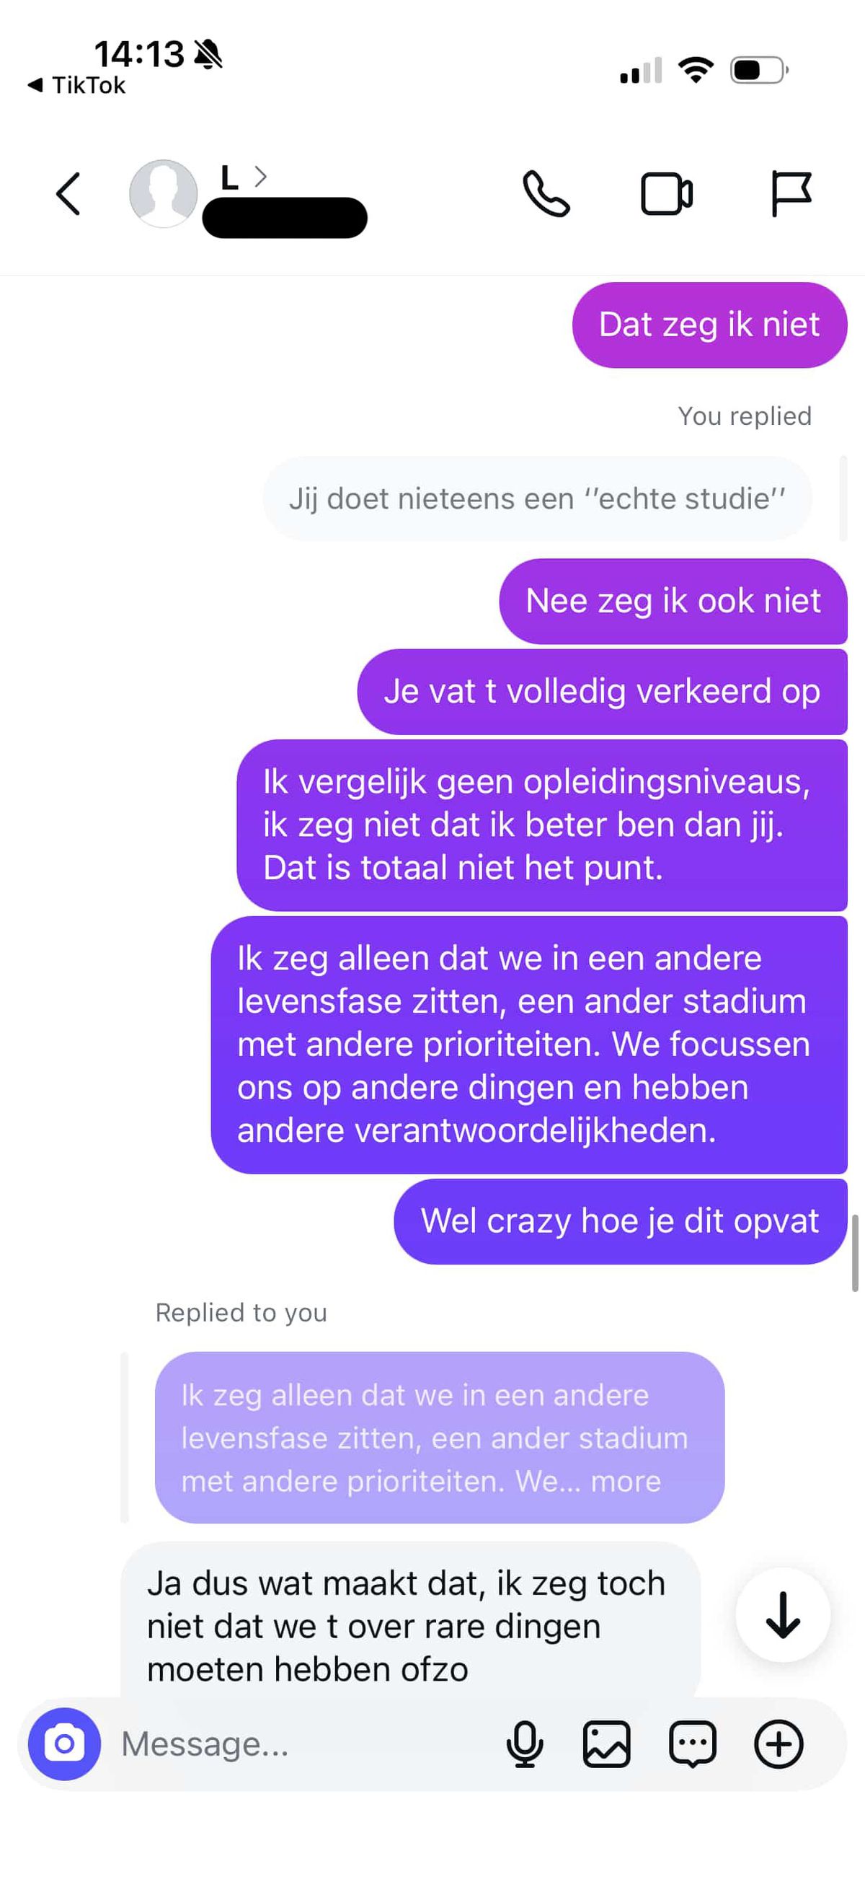Record a voice message with microphone icon
This screenshot has width=865, height=1882.
524,1744
